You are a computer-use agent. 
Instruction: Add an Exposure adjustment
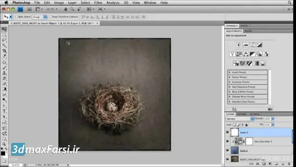point(259,45)
